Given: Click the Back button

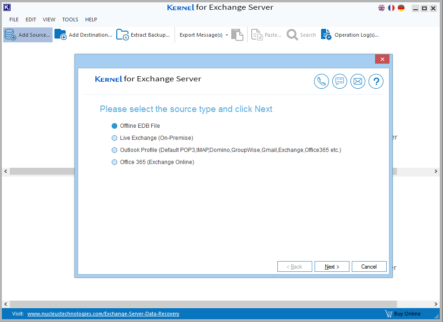Looking at the screenshot, I should pos(295,267).
